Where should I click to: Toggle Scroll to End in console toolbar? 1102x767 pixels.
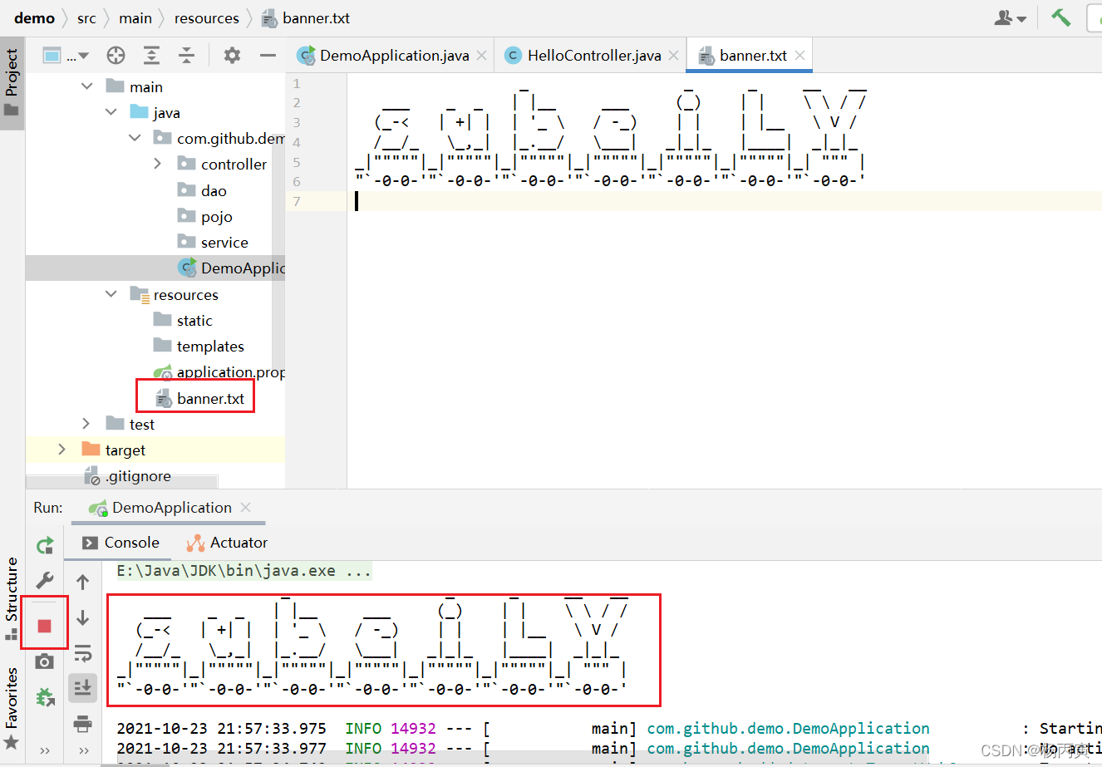coord(83,688)
